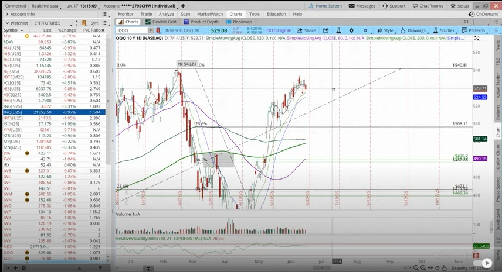The image size is (502, 272).
Task: Select /NQ[U25] row in the watchlist
Action: (x=54, y=112)
